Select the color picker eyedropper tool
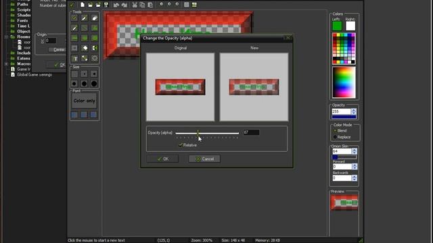The height and width of the screenshot is (243, 433). (x=74, y=28)
